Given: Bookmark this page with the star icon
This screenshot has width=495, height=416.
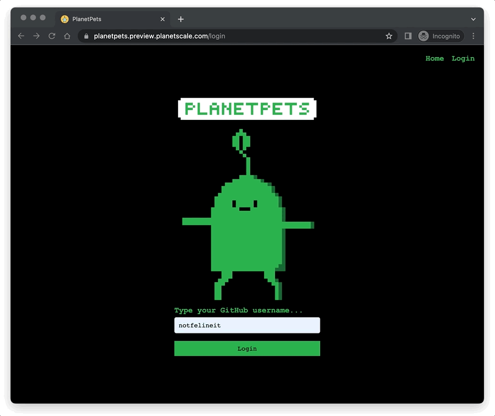Looking at the screenshot, I should tap(389, 36).
